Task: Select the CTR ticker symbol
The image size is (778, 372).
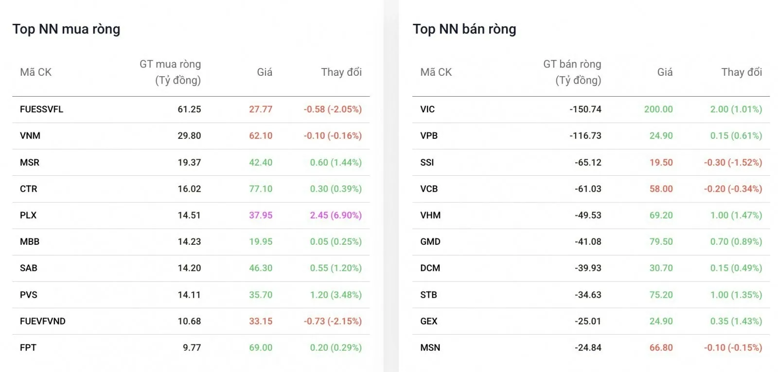Action: click(x=28, y=189)
